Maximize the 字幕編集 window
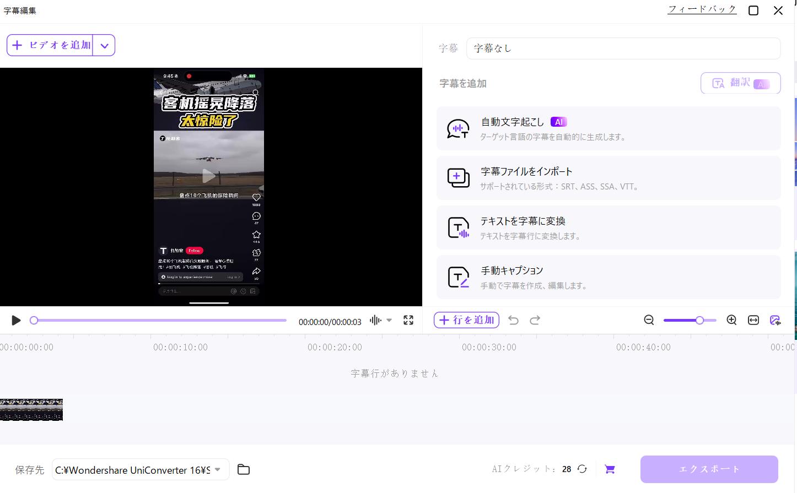 click(x=753, y=10)
